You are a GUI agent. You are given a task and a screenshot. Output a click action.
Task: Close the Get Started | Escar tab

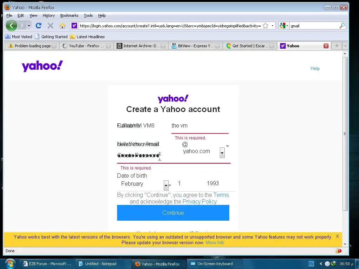[x=272, y=46]
